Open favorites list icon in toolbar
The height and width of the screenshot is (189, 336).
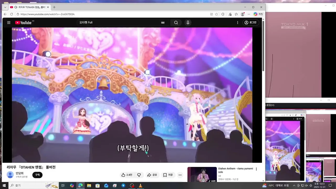click(x=236, y=14)
